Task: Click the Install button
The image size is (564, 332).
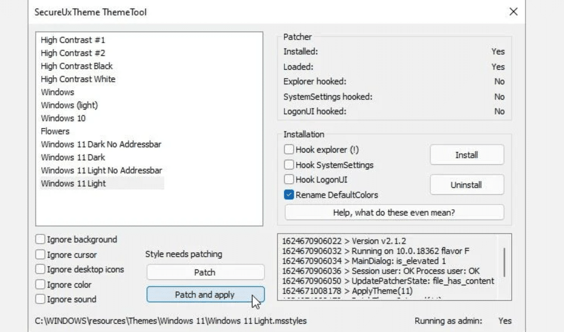Action: click(x=466, y=154)
